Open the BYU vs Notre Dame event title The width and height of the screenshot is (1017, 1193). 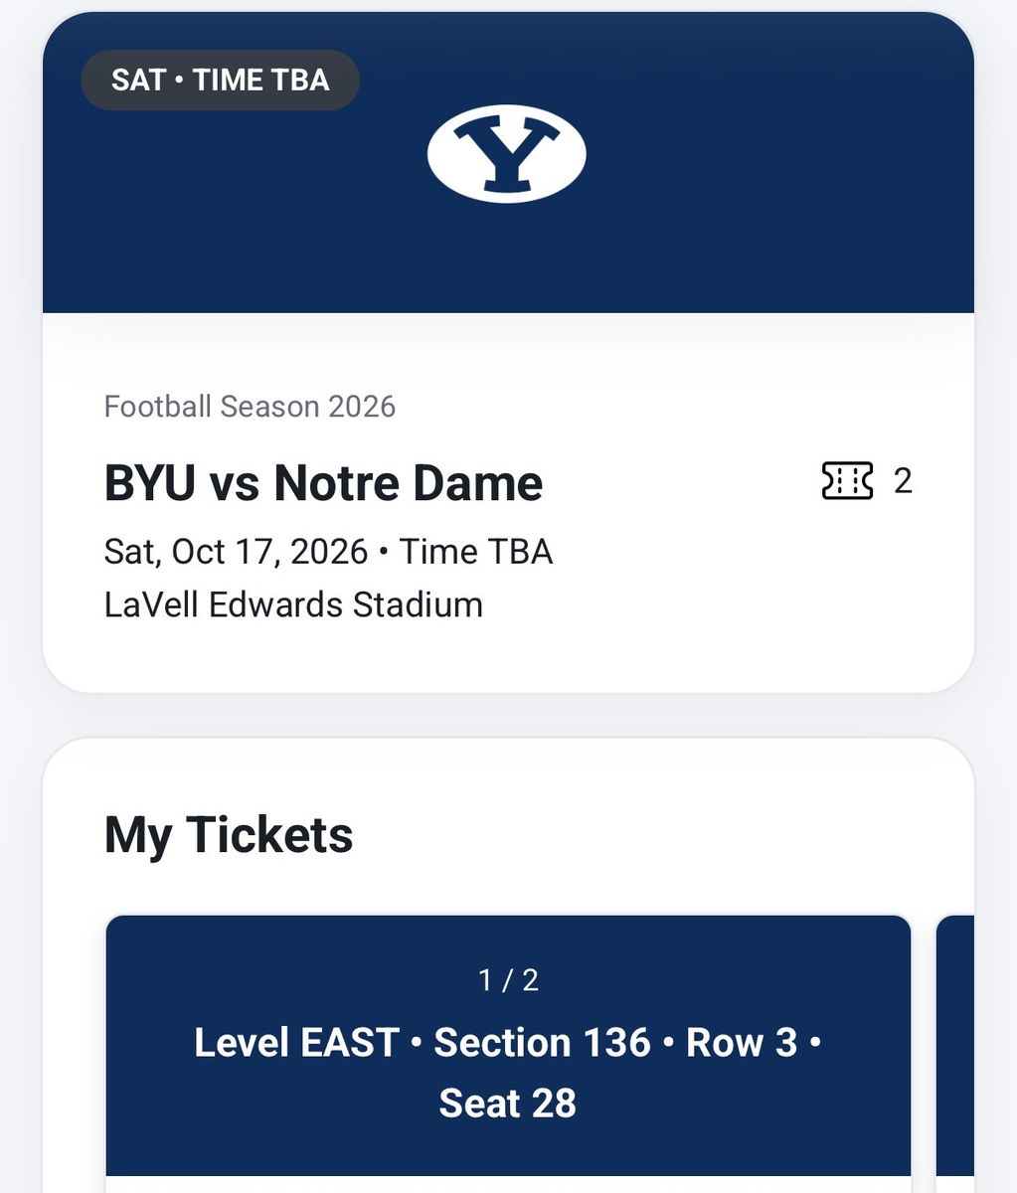324,482
